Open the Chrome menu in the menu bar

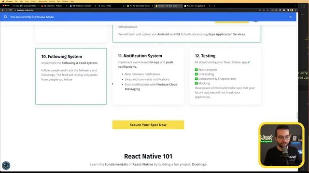[9, 1]
